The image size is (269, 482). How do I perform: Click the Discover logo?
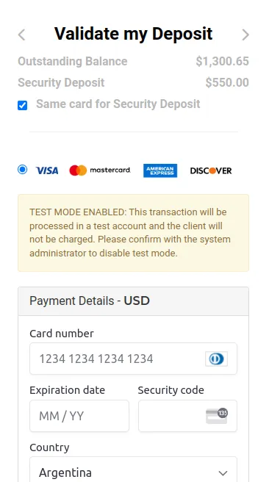(211, 170)
